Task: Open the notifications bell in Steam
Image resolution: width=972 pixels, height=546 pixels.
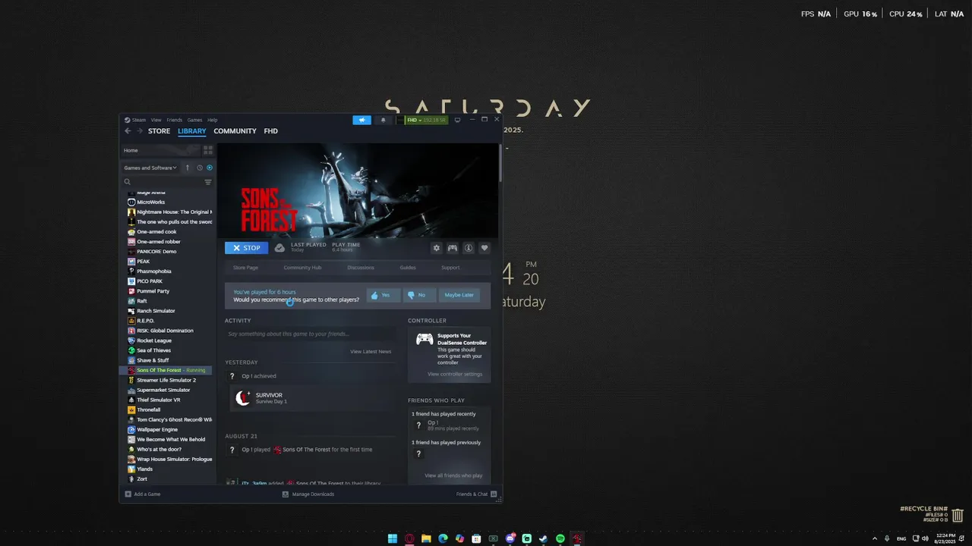Action: (383, 120)
